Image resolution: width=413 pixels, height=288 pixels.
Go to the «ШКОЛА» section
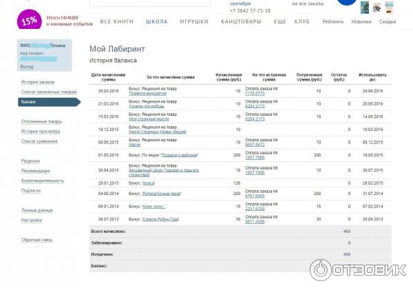click(157, 22)
